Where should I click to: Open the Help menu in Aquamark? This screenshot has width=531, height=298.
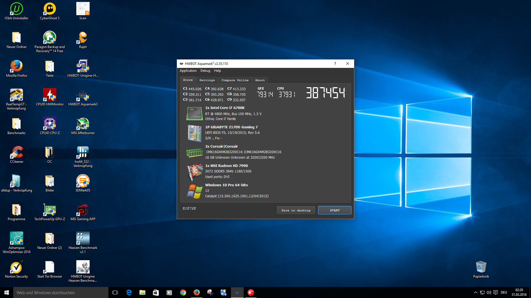pos(217,71)
